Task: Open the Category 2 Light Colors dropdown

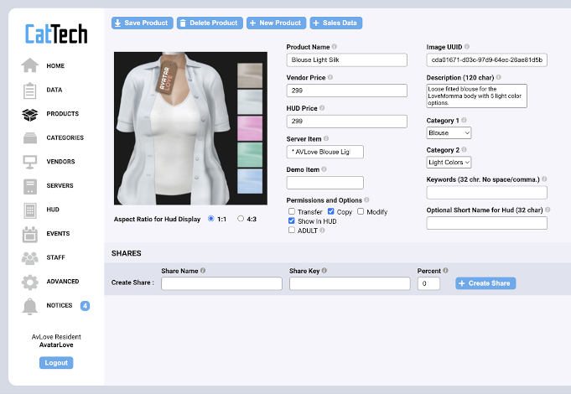Action: [x=449, y=162]
